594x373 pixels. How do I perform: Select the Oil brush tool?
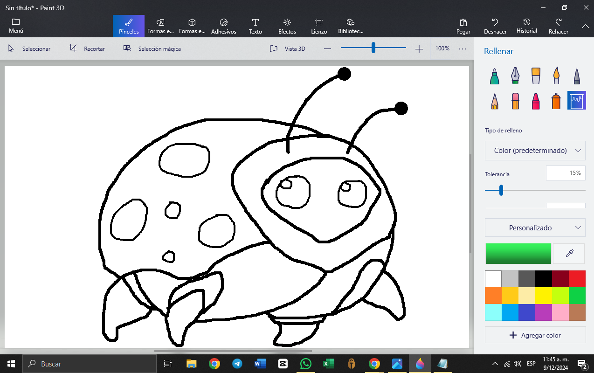tap(536, 76)
